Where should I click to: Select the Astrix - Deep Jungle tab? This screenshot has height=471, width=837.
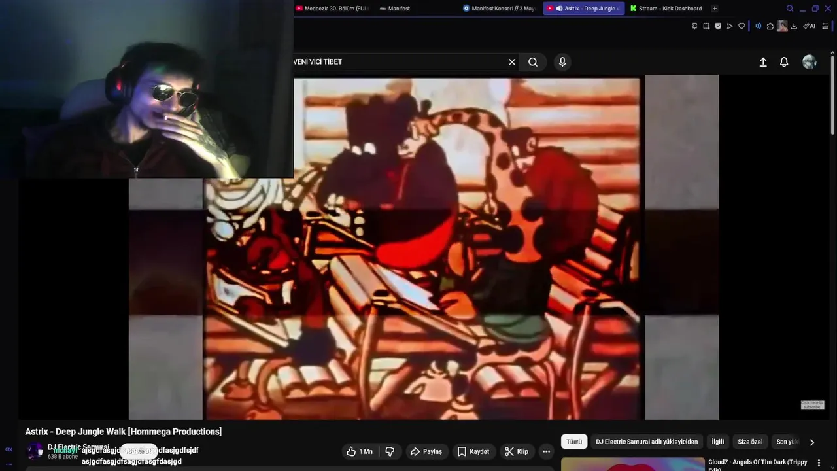584,9
